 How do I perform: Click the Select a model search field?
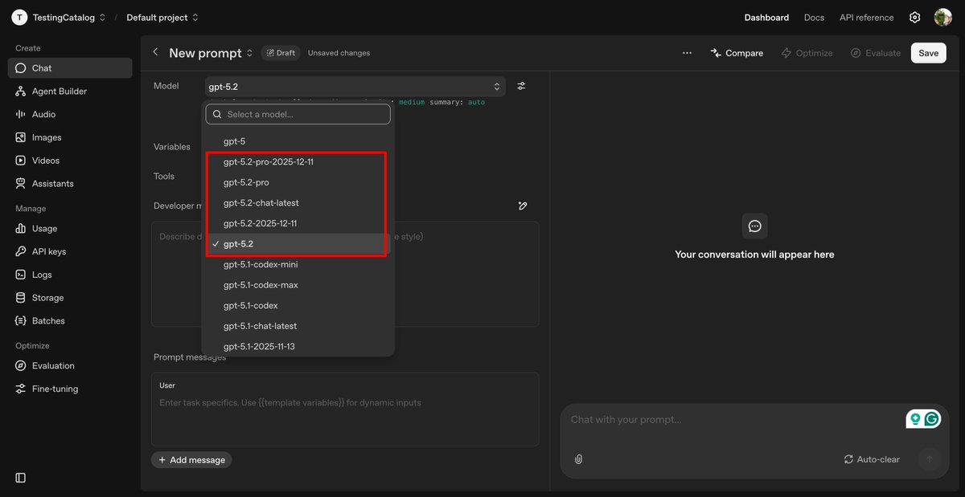click(298, 114)
